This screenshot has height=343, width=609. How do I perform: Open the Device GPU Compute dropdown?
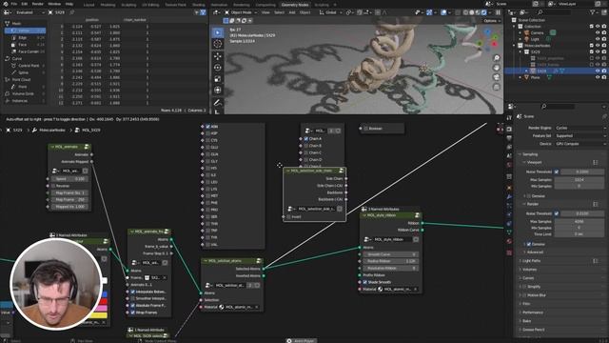point(580,144)
